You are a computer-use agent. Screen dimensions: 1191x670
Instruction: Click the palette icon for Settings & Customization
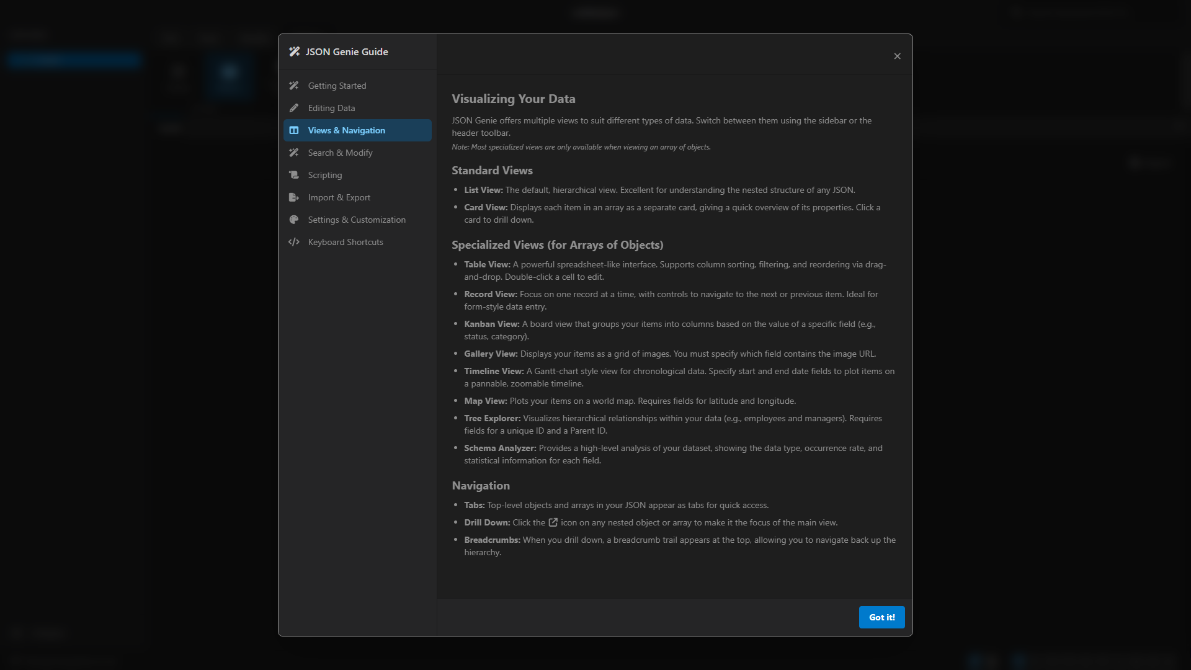(295, 220)
